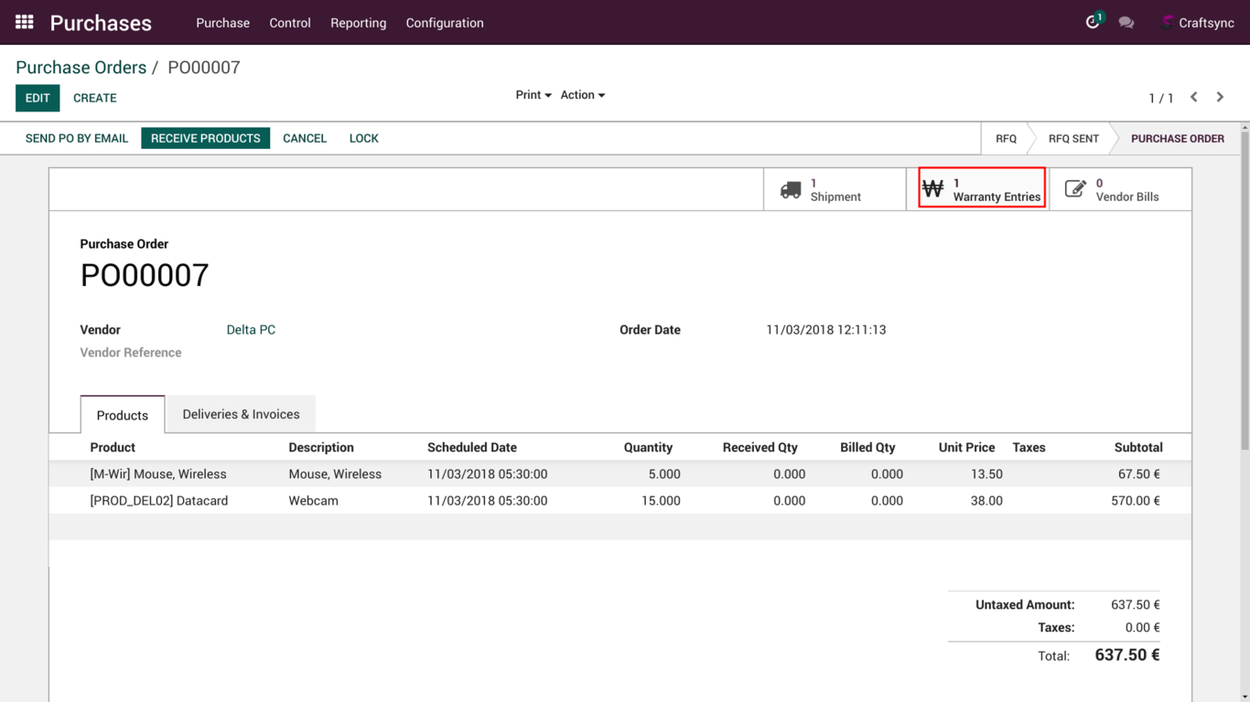This screenshot has height=702, width=1250.
Task: Navigate to Purchase Orders breadcrumb
Action: pos(81,68)
